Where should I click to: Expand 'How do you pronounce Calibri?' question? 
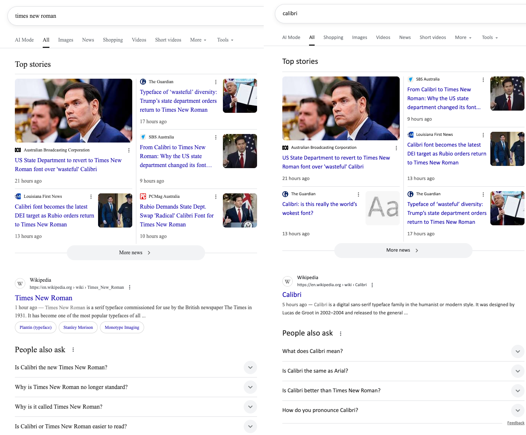point(403,410)
